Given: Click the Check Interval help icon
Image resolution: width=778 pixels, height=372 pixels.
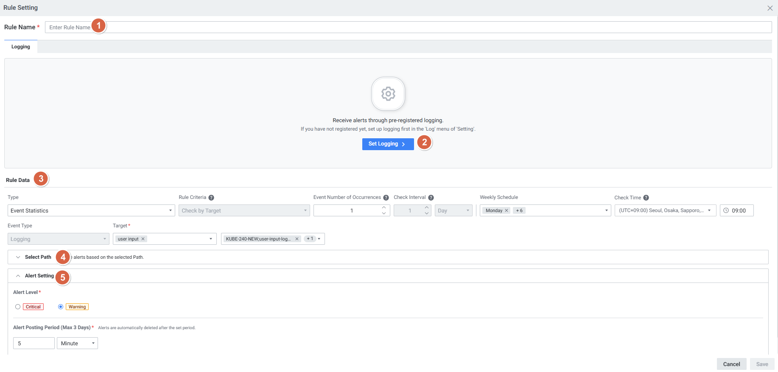Looking at the screenshot, I should (x=431, y=198).
